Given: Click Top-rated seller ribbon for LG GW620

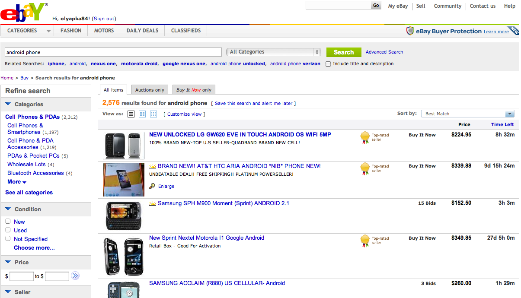Looking at the screenshot, I should point(365,137).
